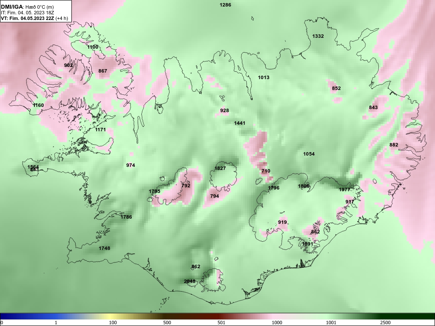Select the 902 elevation label
Screen dimensions: 435x326
tap(68, 66)
